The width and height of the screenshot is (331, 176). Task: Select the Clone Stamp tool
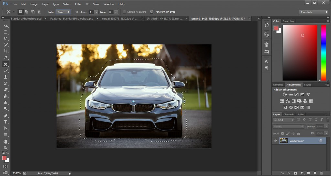[5, 77]
